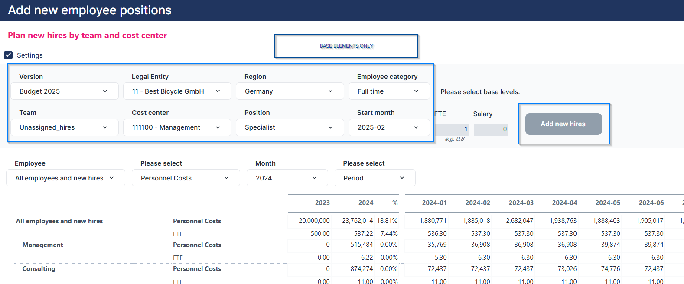Viewport: 684px width, 284px height.
Task: Expand the Personnel Costs dropdown
Action: [186, 178]
